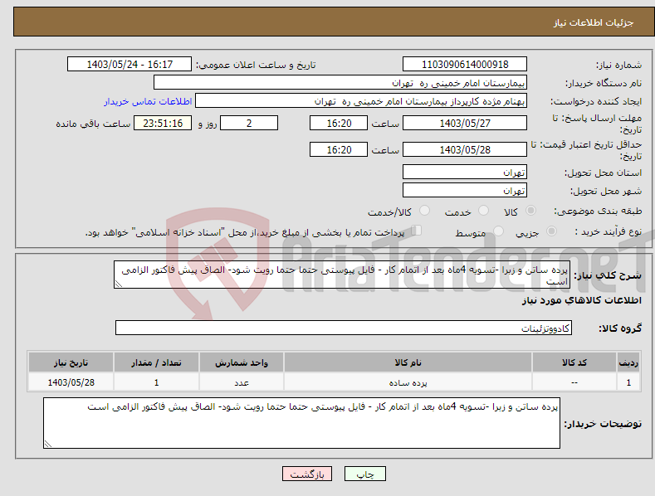
Task: Click the response deadline time 16:20
Action: coord(339,123)
